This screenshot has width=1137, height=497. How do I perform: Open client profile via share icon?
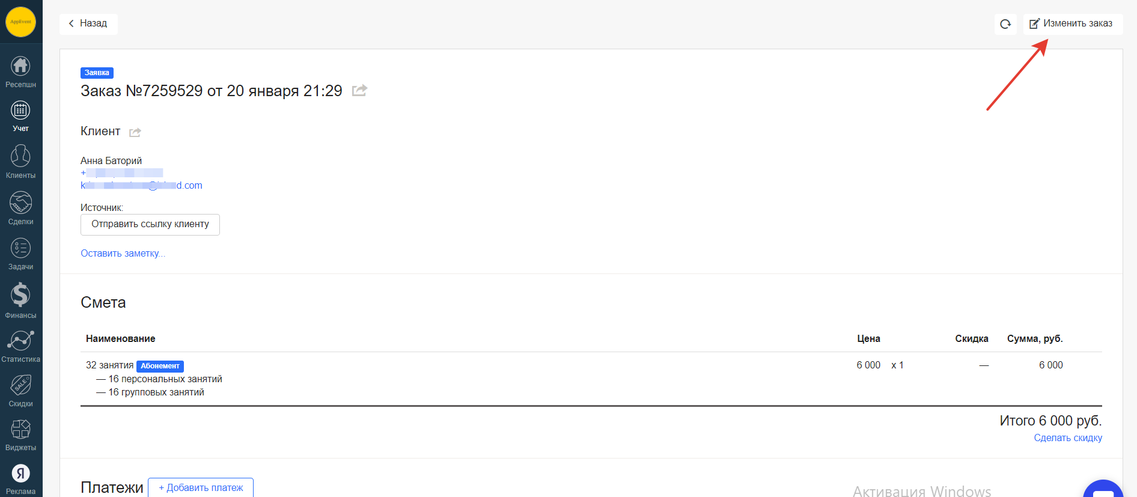(135, 132)
